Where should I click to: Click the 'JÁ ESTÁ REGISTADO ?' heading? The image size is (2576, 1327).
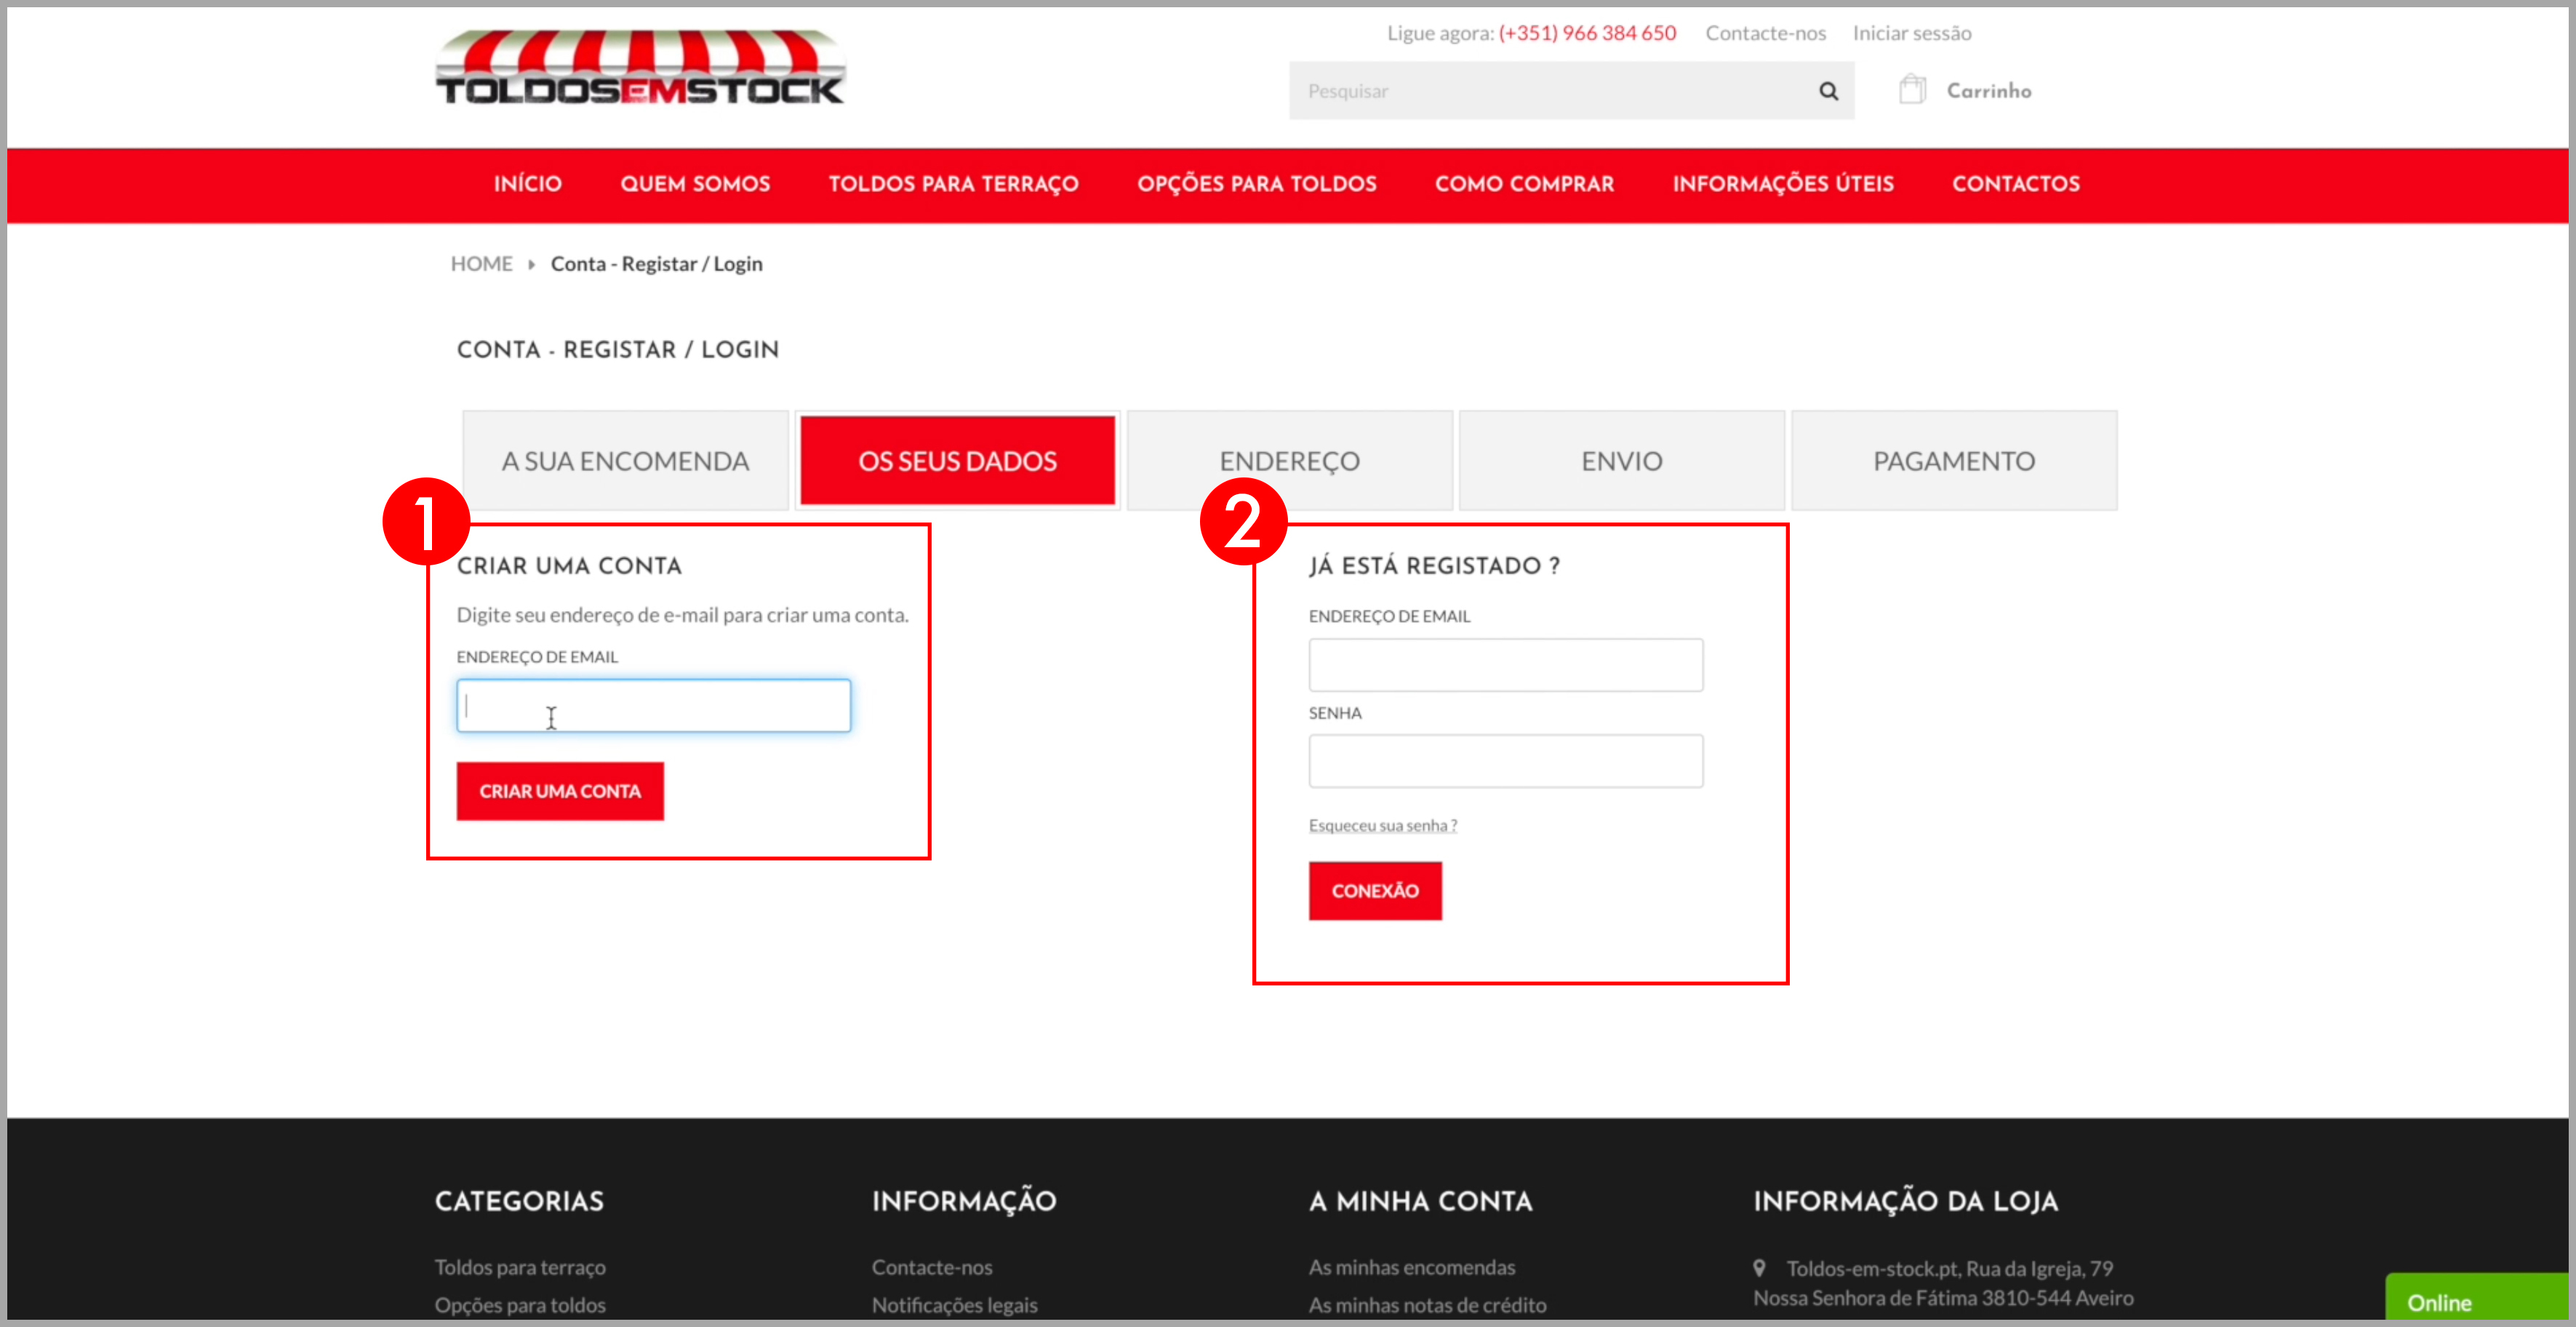coord(1434,567)
